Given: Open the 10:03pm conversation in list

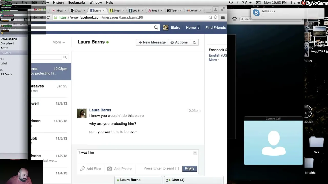Looking at the screenshot, I should coord(51,71).
